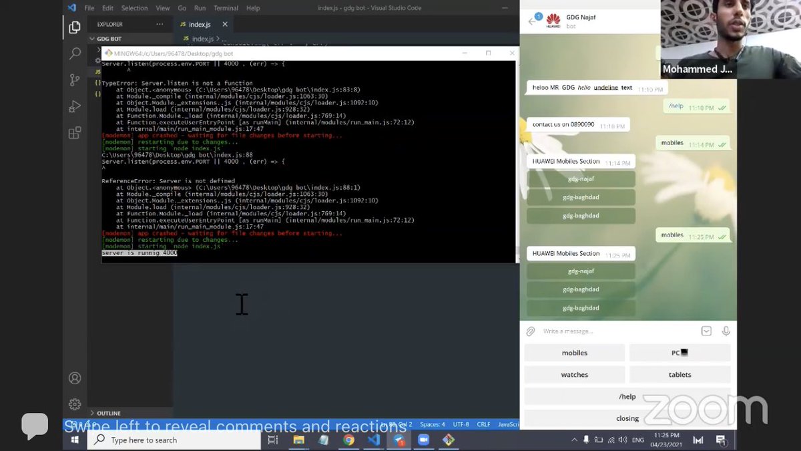
Task: Open the volume control in system tray
Action: tap(622, 440)
